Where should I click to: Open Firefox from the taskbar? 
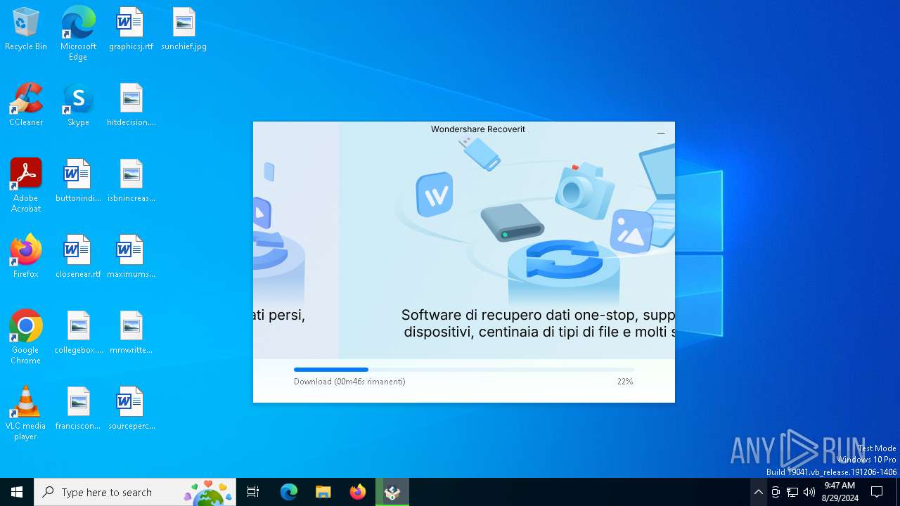point(358,492)
